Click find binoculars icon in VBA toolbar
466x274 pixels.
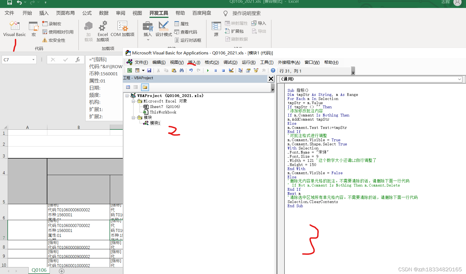pyautogui.click(x=182, y=71)
